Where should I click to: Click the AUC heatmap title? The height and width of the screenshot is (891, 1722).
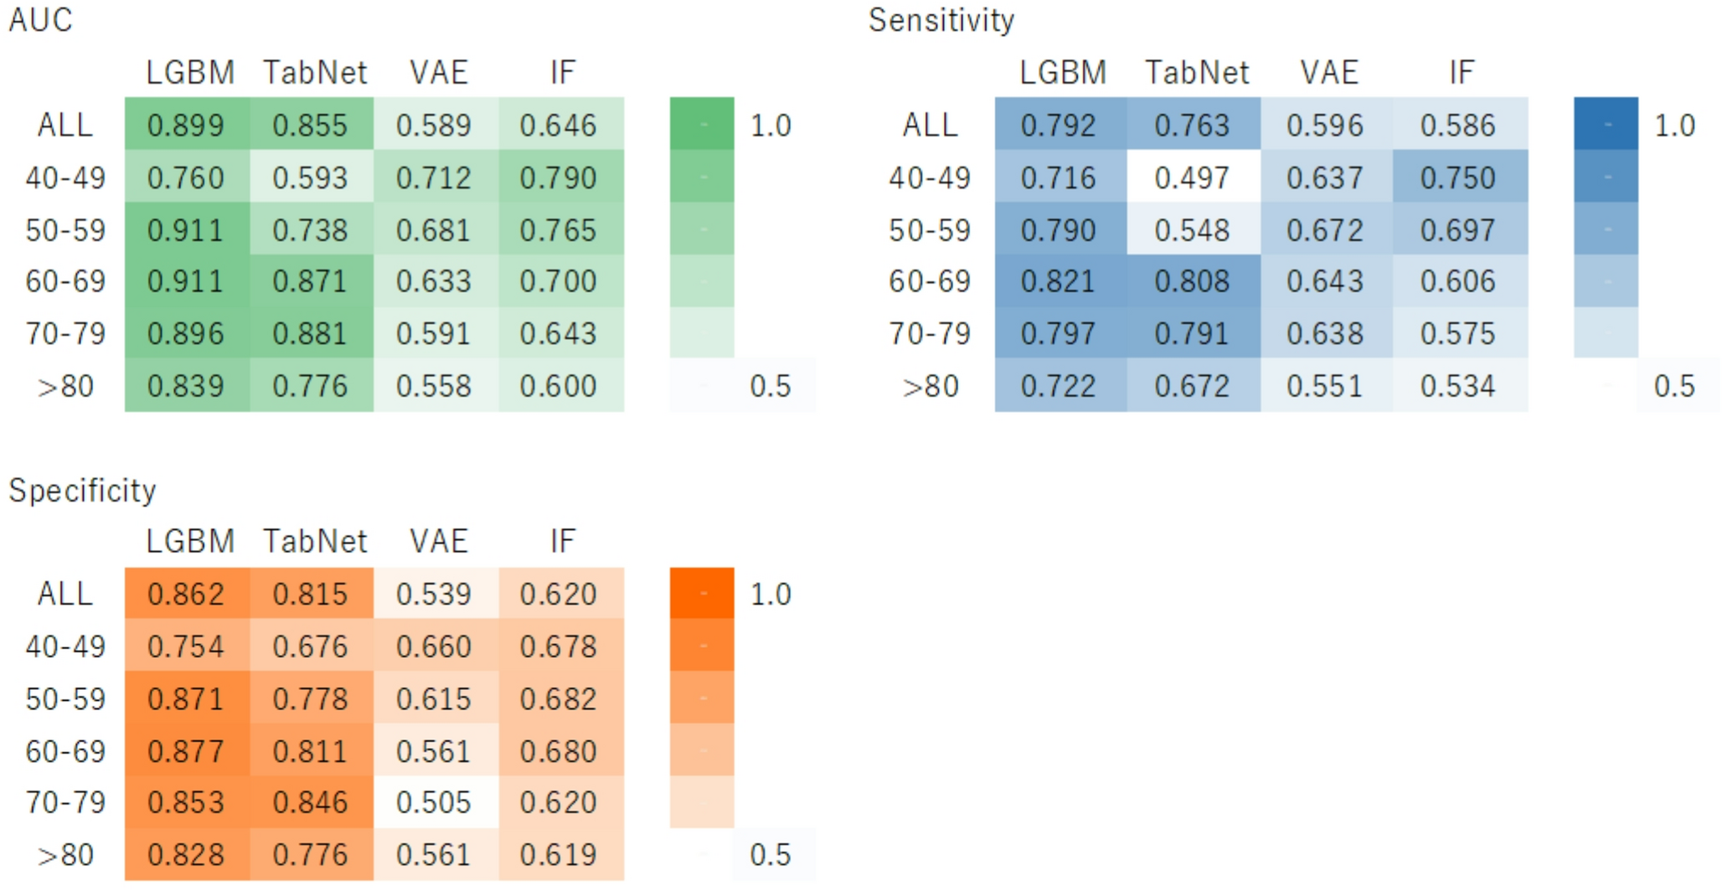(x=40, y=20)
